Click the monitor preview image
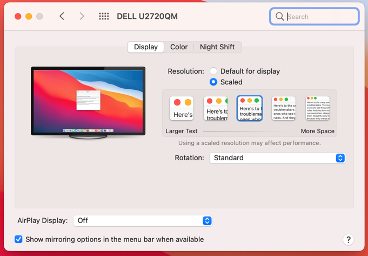Image resolution: width=368 pixels, height=256 pixels. pyautogui.click(x=88, y=103)
